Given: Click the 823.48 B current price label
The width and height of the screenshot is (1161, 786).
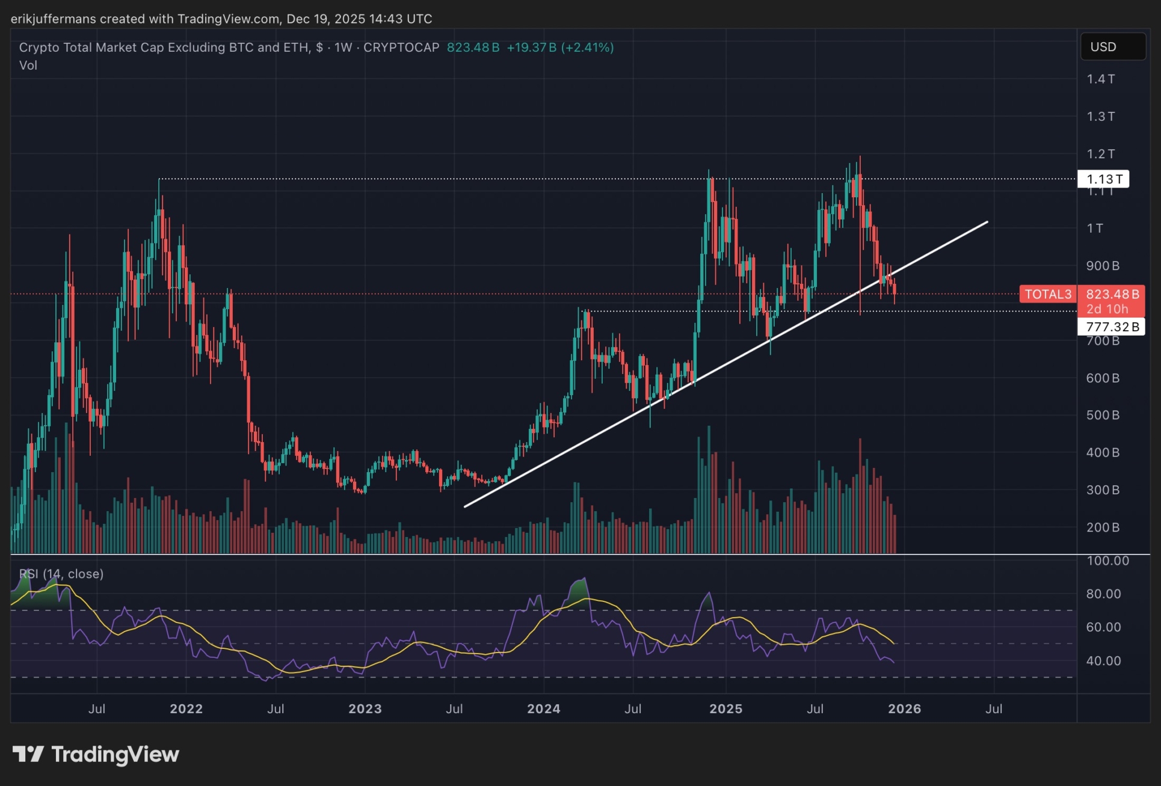Looking at the screenshot, I should 1112,294.
